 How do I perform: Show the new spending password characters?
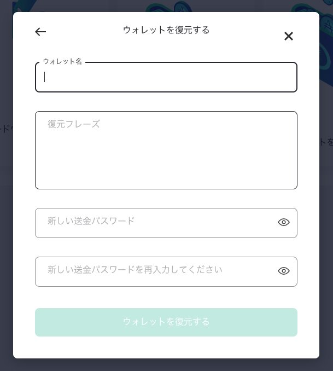pos(284,222)
